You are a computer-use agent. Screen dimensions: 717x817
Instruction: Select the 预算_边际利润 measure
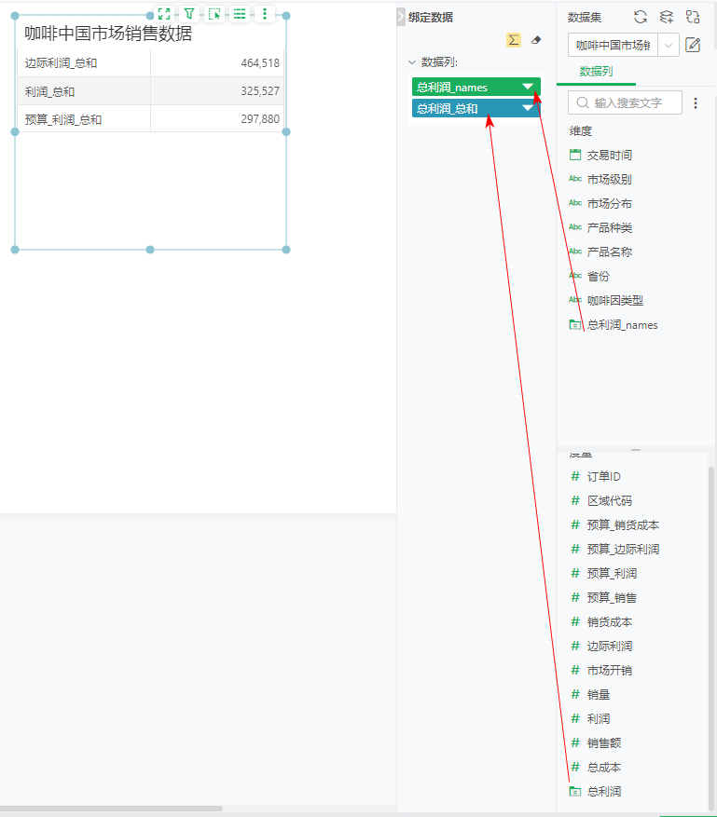(x=623, y=550)
